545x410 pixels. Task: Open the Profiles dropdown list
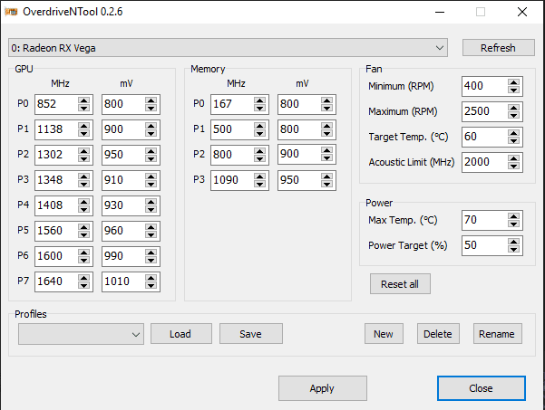pyautogui.click(x=81, y=334)
